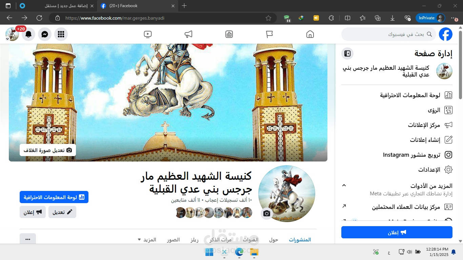This screenshot has height=260, width=463.
Task: Click the InPrivate profile button
Action: click(430, 18)
